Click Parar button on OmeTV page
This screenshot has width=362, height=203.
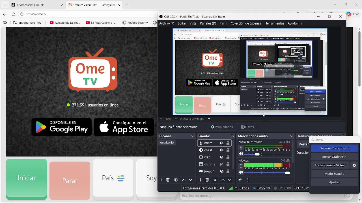[70, 181]
